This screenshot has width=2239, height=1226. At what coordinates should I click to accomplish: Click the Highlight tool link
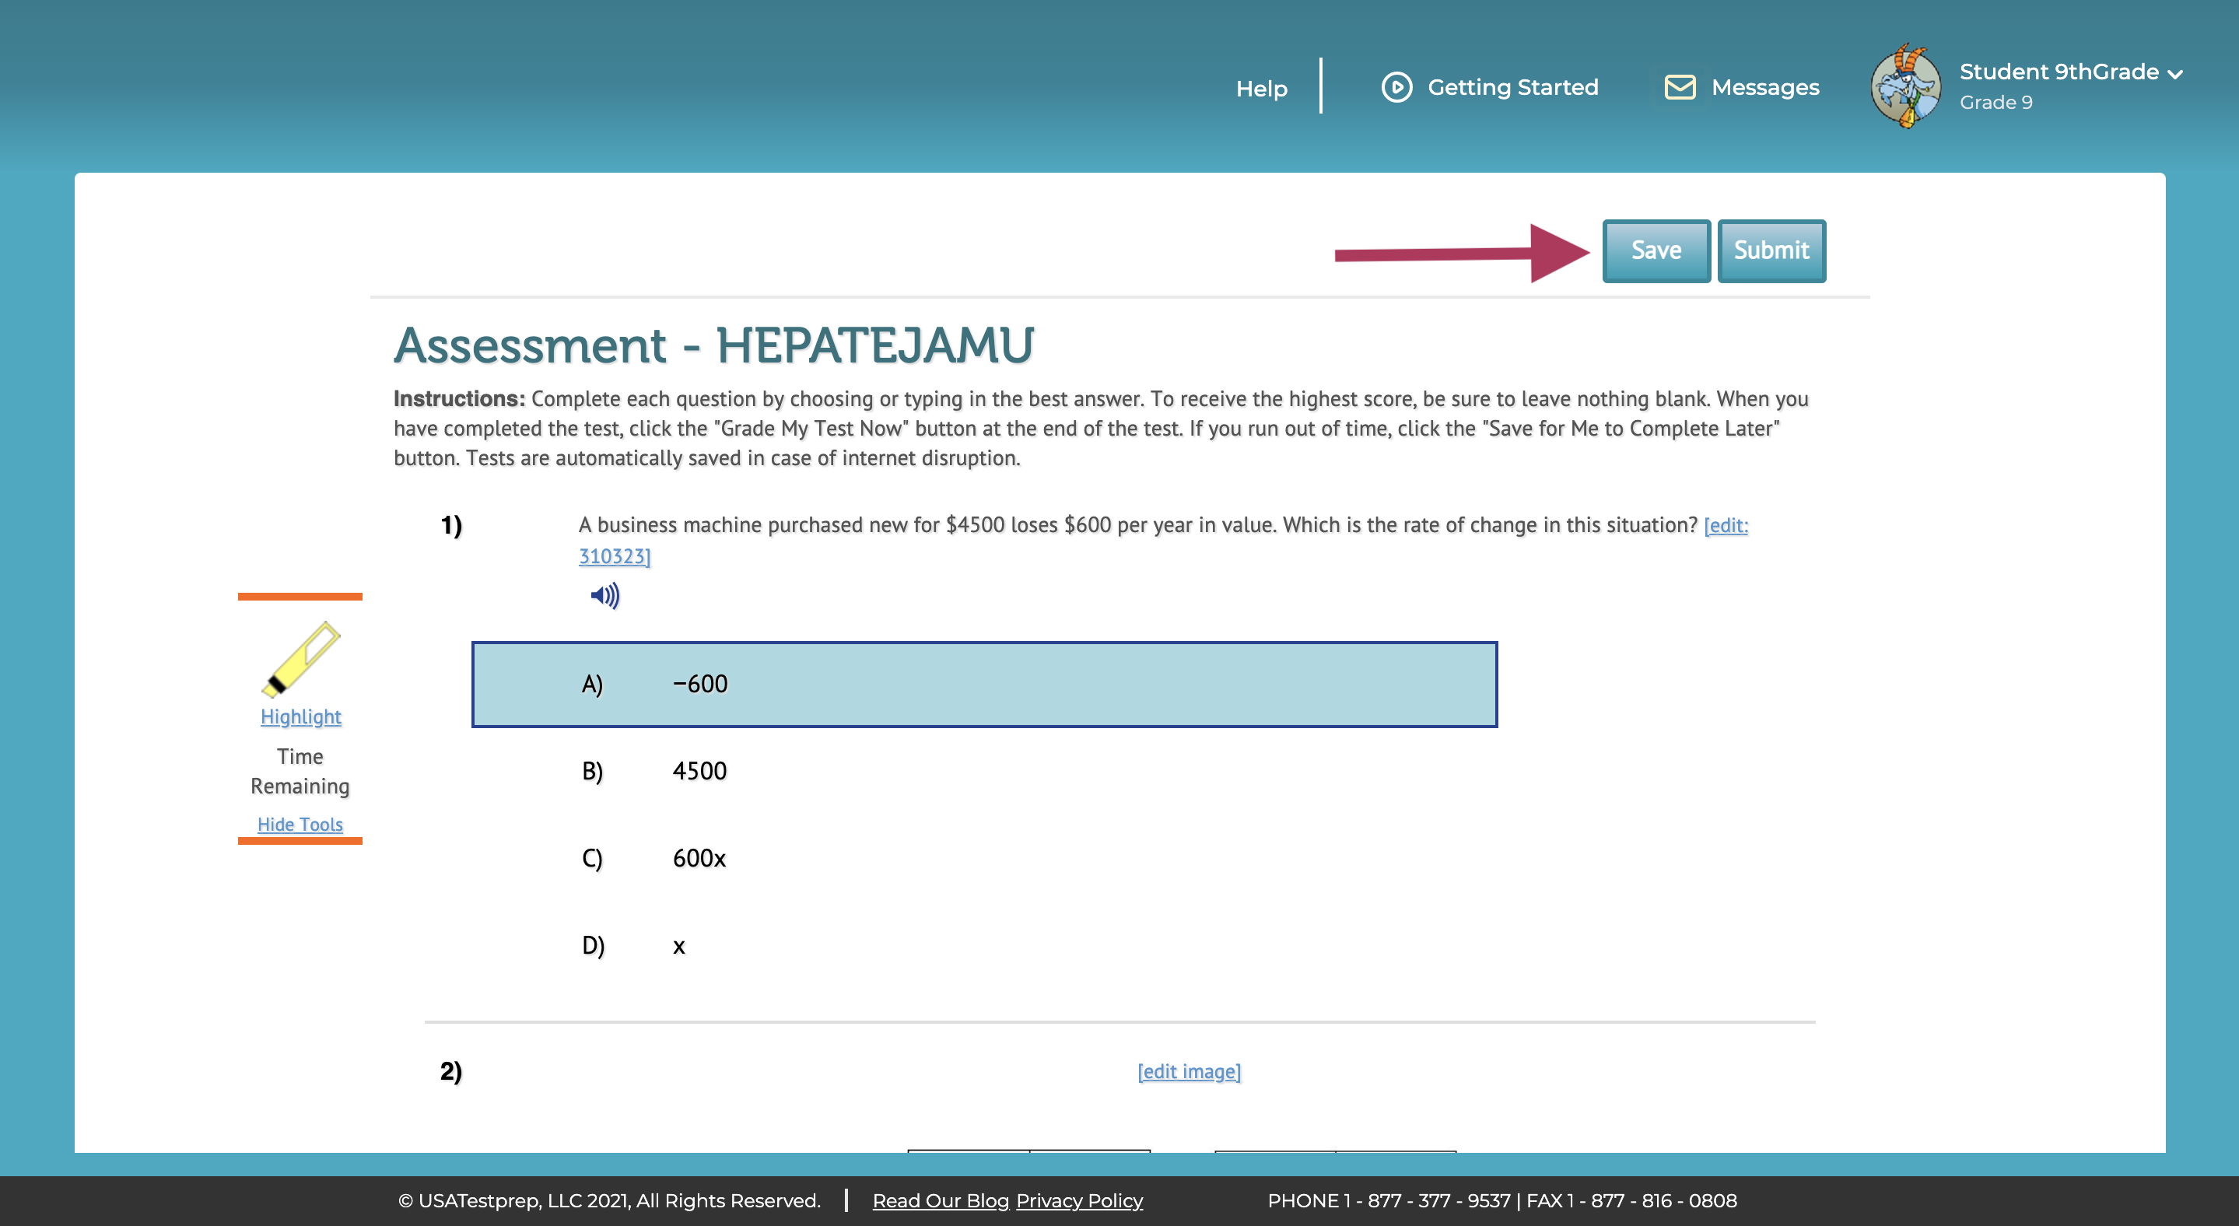tap(301, 716)
